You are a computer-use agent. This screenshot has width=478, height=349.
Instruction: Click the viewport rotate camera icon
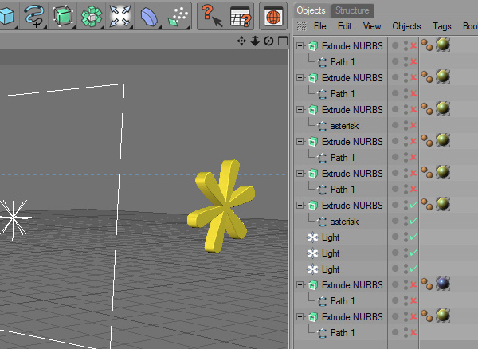point(268,41)
